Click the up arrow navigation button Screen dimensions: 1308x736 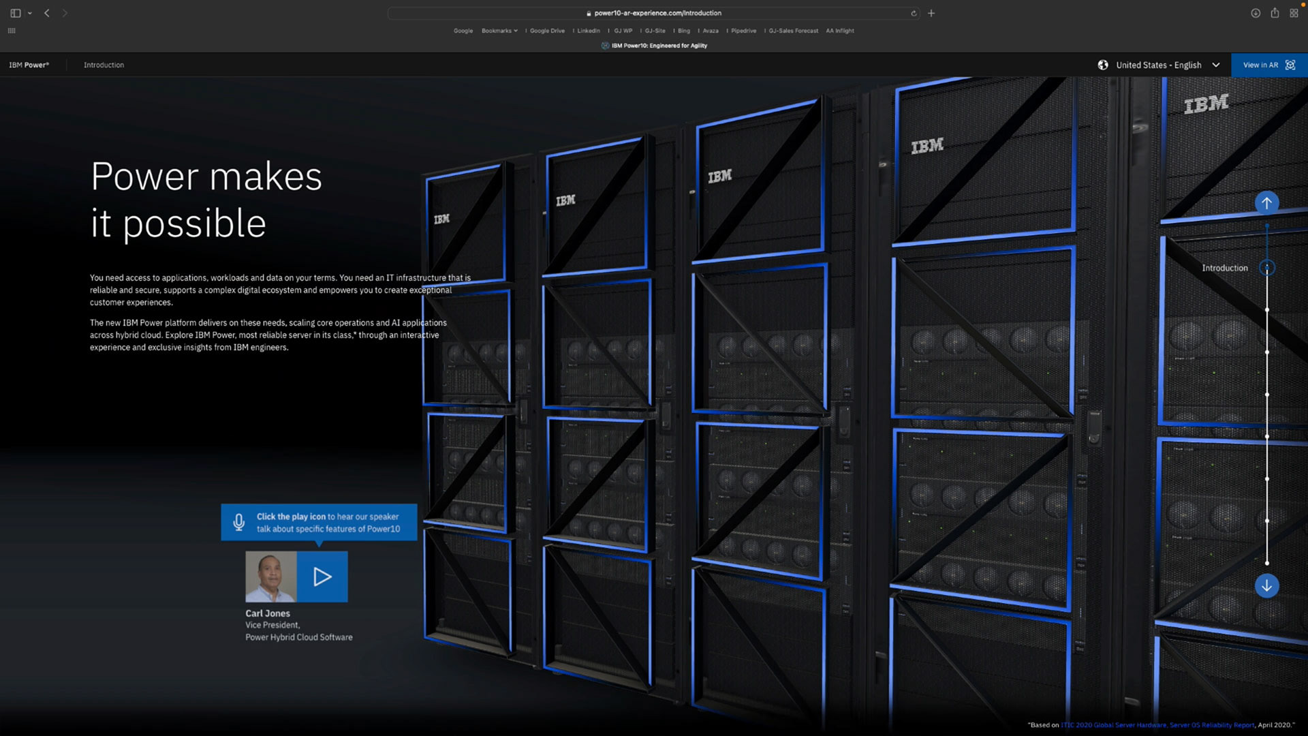tap(1266, 202)
